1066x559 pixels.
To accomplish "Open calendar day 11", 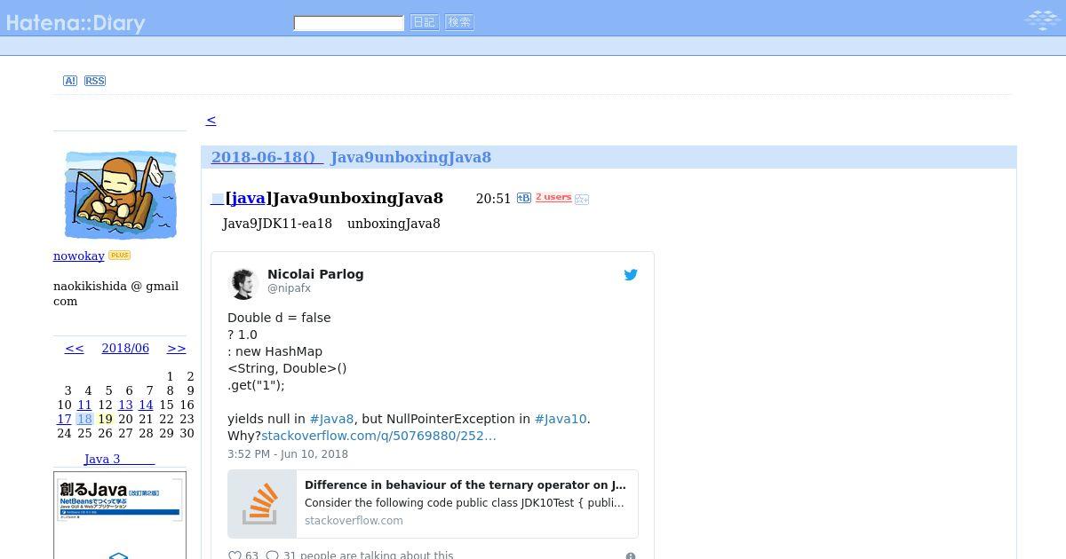I will pyautogui.click(x=84, y=405).
